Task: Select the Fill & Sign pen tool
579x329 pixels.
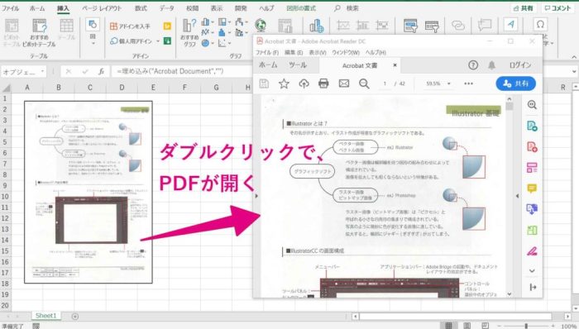Action: click(x=532, y=251)
